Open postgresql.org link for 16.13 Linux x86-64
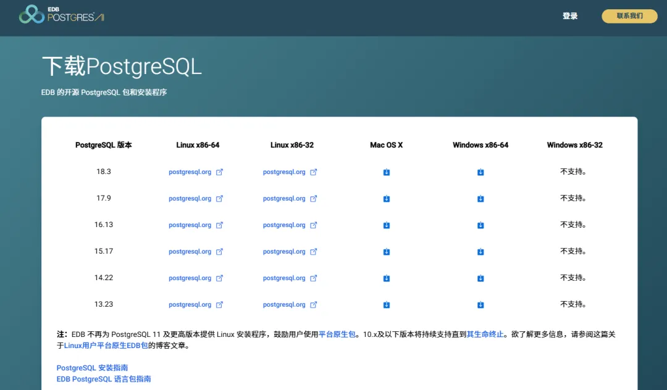Screen dimensions: 667x390 click(x=190, y=225)
